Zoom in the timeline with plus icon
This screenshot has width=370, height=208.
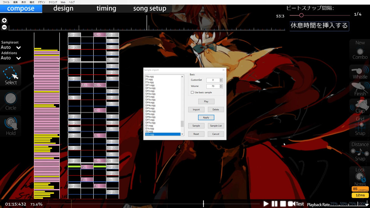click(x=4, y=20)
